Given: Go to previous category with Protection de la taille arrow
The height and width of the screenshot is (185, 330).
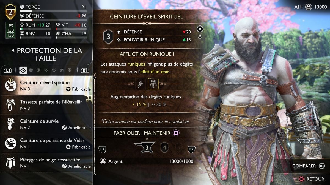Looking at the screenshot, I should point(13,50).
